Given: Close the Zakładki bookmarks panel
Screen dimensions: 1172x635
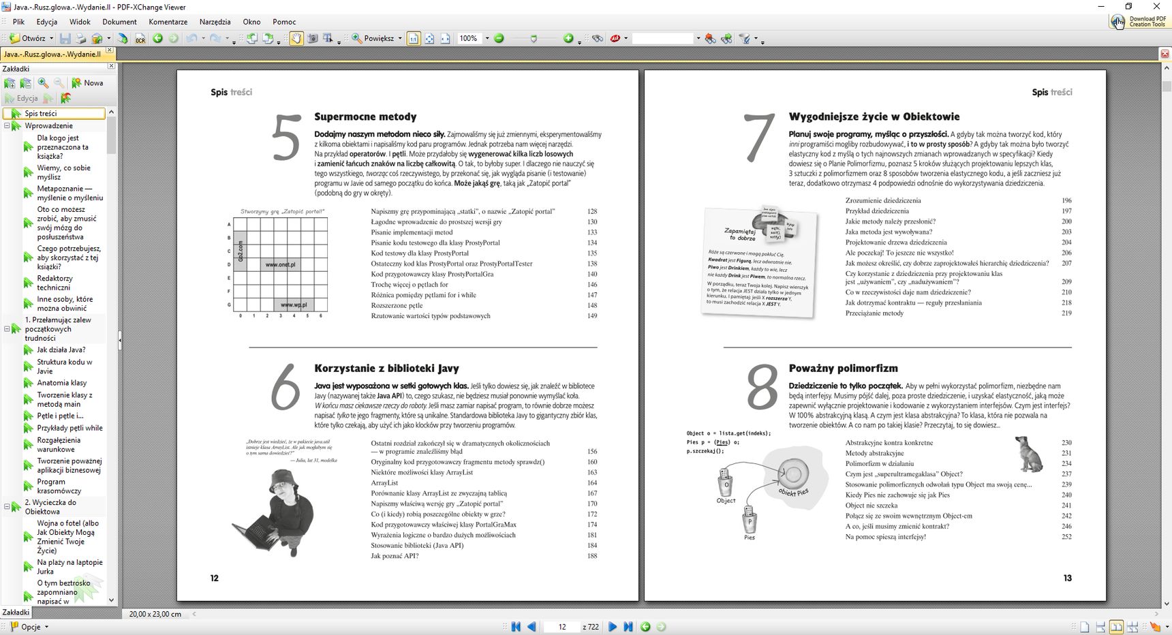Looking at the screenshot, I should pyautogui.click(x=112, y=67).
